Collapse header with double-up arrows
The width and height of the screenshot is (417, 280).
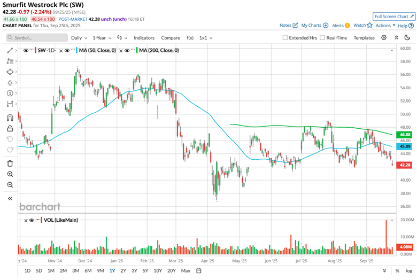(x=397, y=38)
